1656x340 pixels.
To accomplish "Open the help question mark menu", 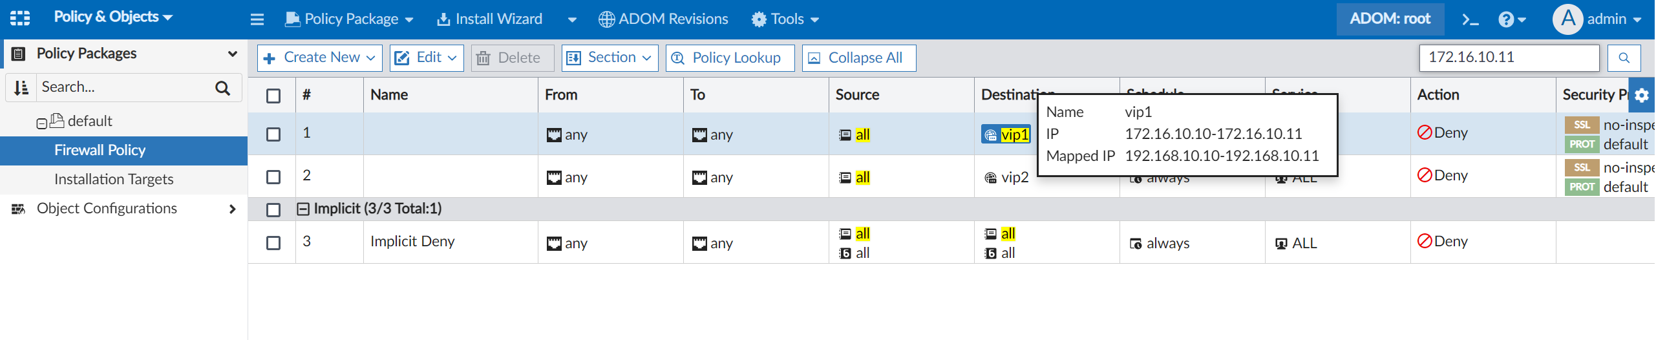I will point(1512,19).
